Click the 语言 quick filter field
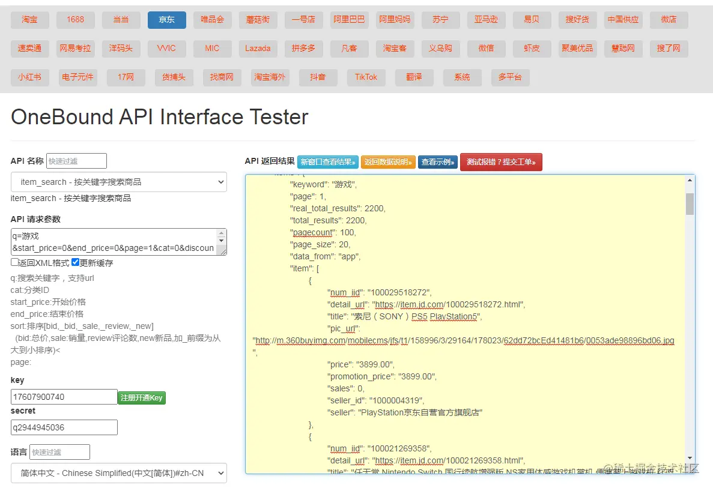Image resolution: width=713 pixels, height=488 pixels. [x=59, y=452]
